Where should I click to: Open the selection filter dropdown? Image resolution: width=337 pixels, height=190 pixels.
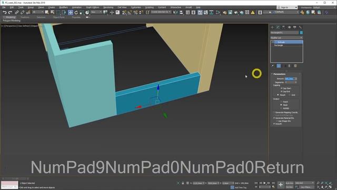pyautogui.click(x=38, y=12)
